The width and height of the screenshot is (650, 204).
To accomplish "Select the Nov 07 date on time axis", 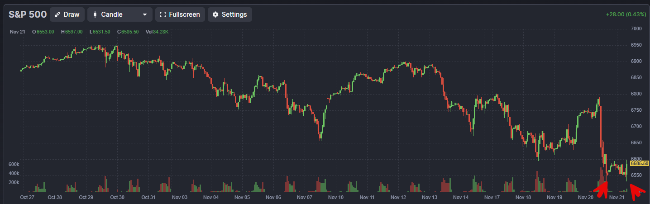I will pos(304,198).
